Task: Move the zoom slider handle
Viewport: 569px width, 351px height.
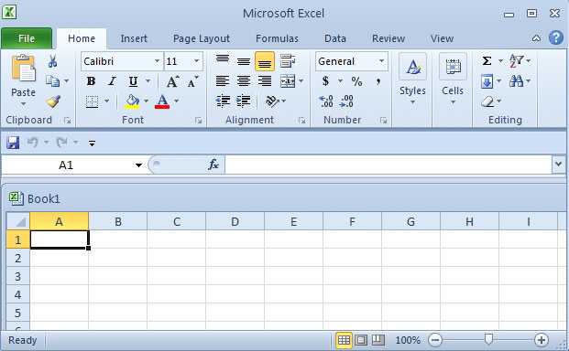Action: [488, 339]
